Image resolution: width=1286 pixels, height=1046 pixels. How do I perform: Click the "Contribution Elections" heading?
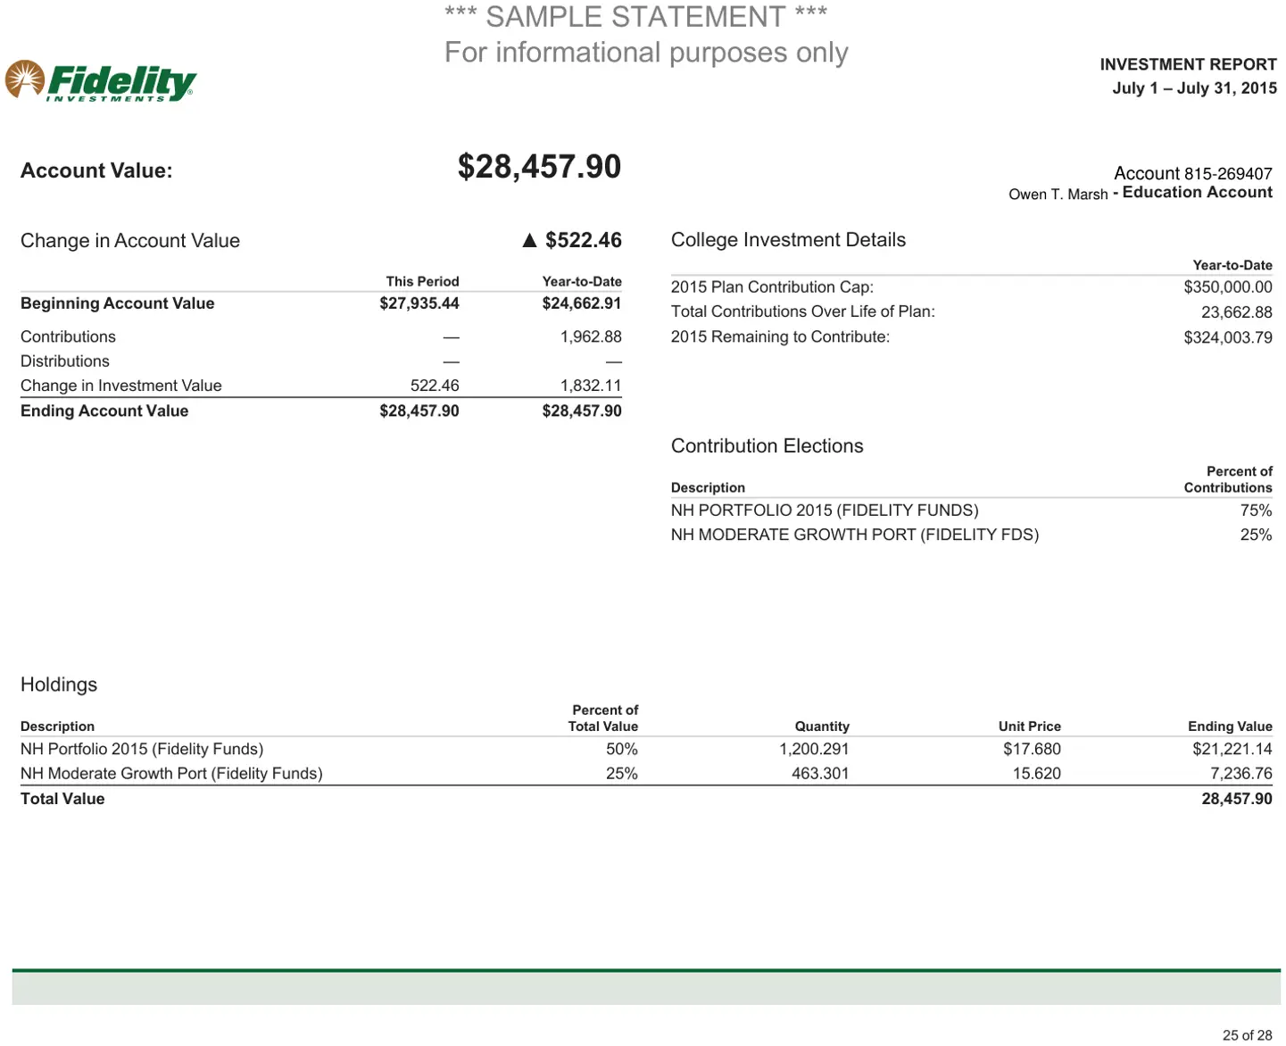click(767, 446)
